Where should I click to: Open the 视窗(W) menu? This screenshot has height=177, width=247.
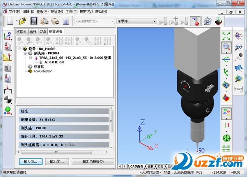pyautogui.click(x=86, y=12)
